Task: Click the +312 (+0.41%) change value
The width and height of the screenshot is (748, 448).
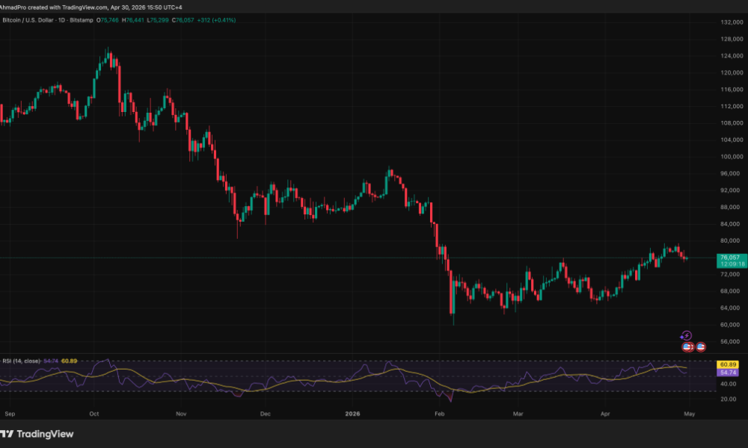Action: tap(216, 20)
